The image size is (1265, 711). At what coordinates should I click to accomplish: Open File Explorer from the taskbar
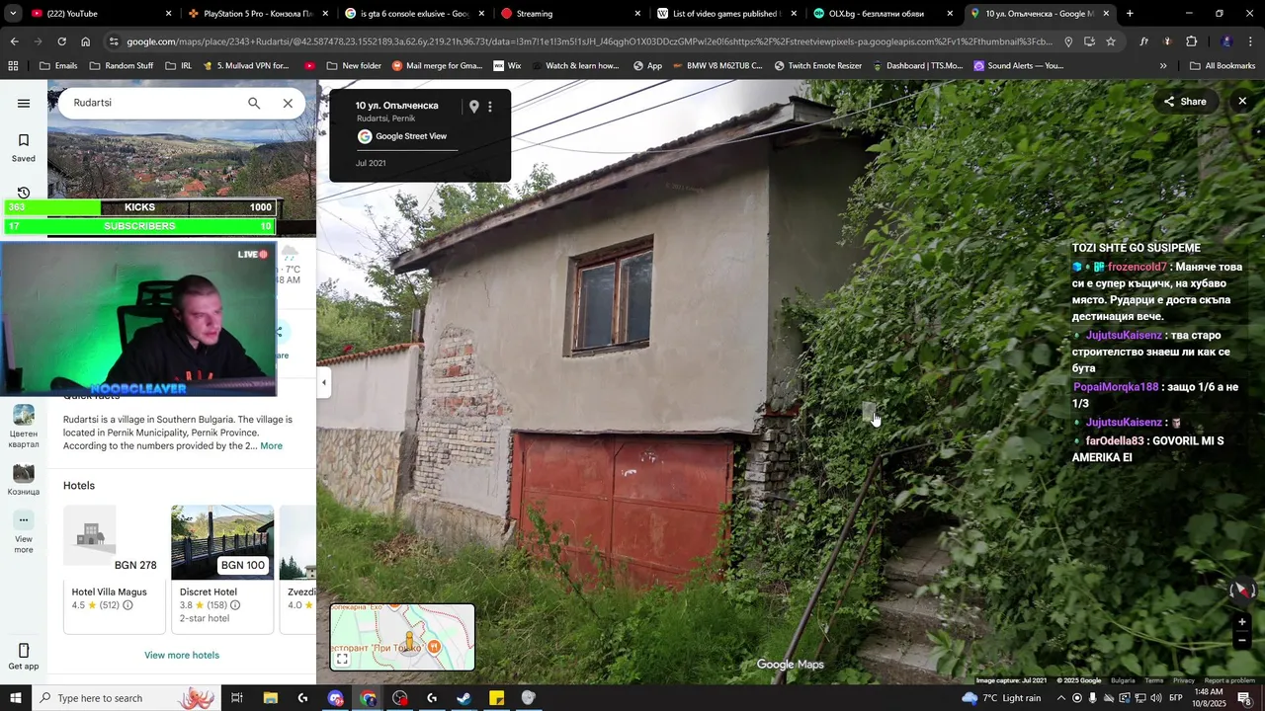[271, 698]
